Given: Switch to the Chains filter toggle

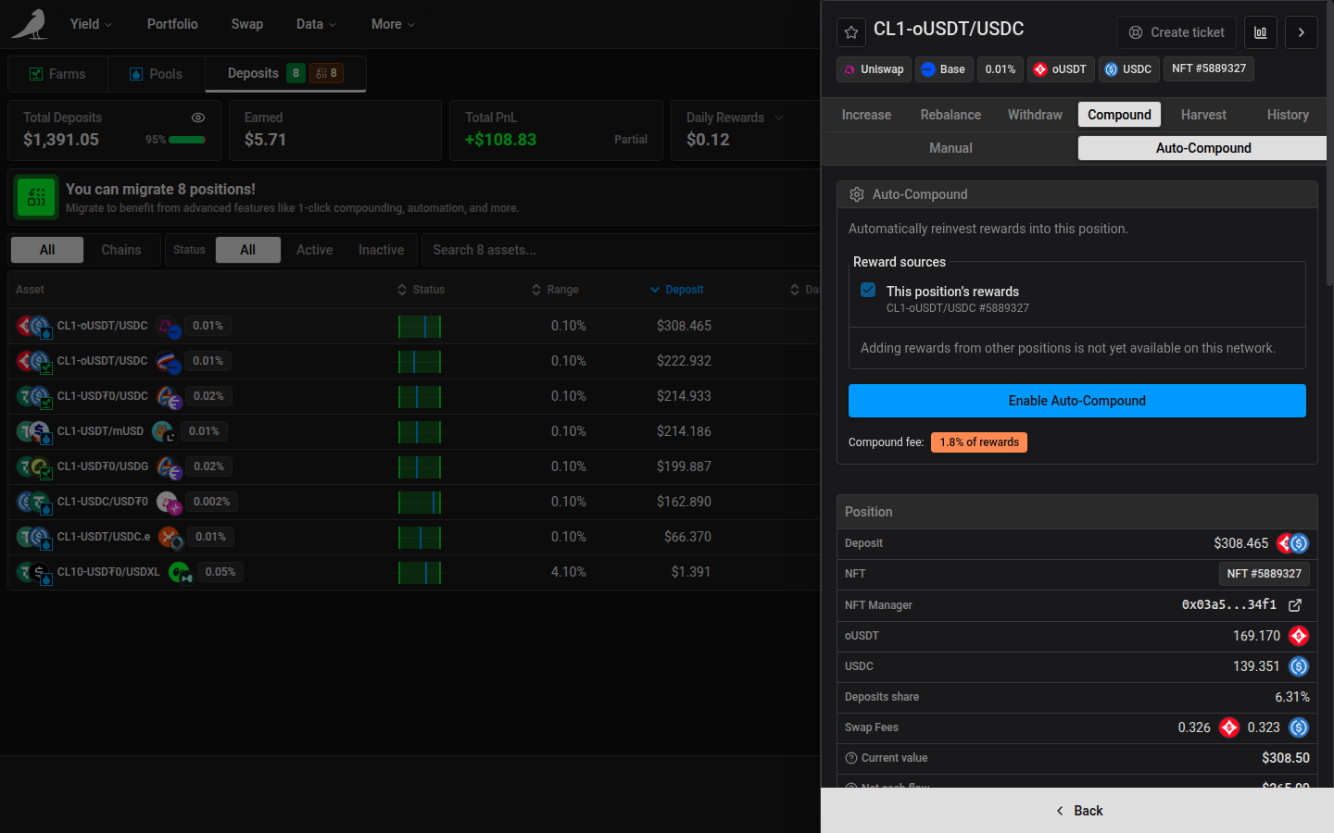Looking at the screenshot, I should (121, 250).
